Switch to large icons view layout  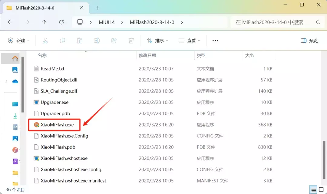(x=321, y=190)
